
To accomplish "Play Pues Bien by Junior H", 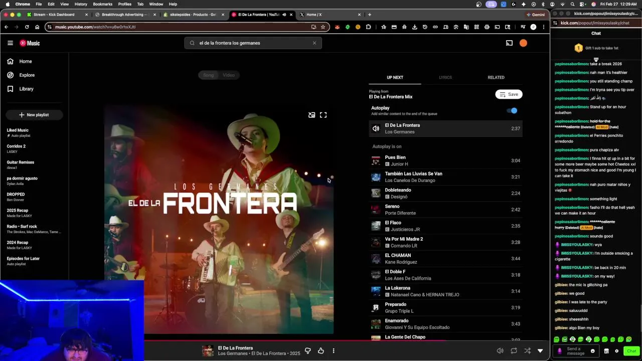I will (x=445, y=160).
